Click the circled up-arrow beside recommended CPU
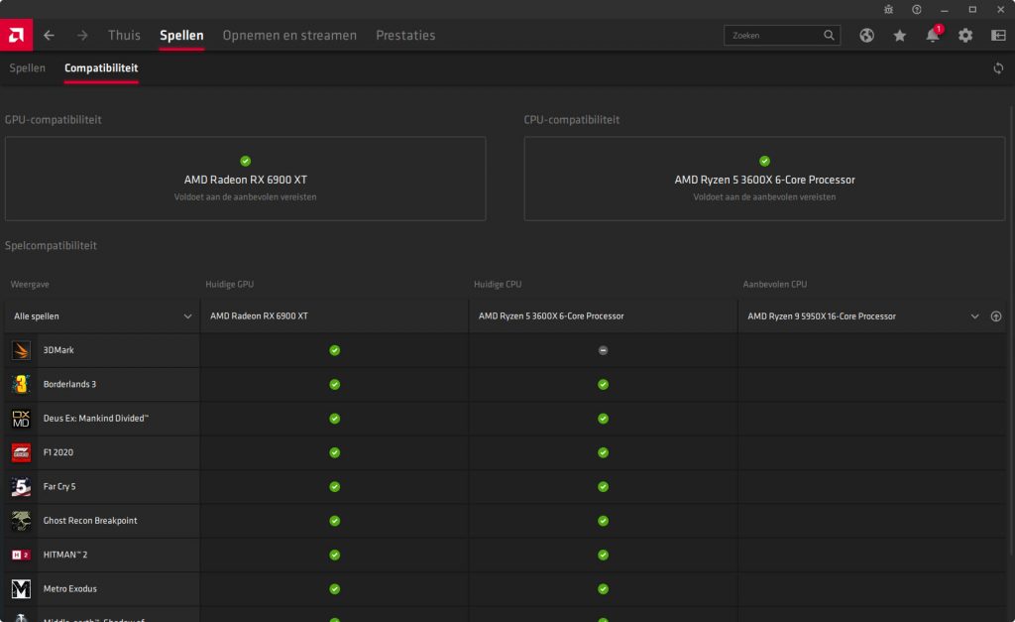1015x622 pixels. [x=996, y=316]
